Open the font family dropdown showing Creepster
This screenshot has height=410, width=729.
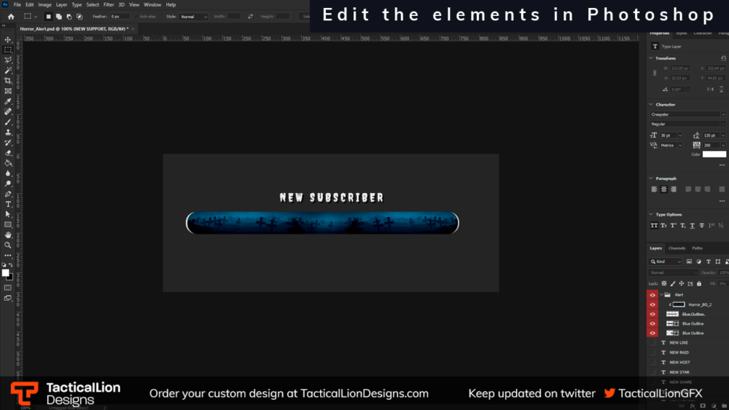pyautogui.click(x=687, y=114)
